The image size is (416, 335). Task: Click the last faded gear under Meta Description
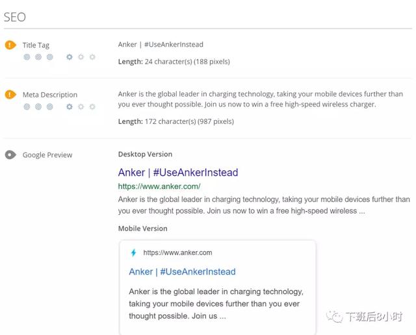coord(92,106)
